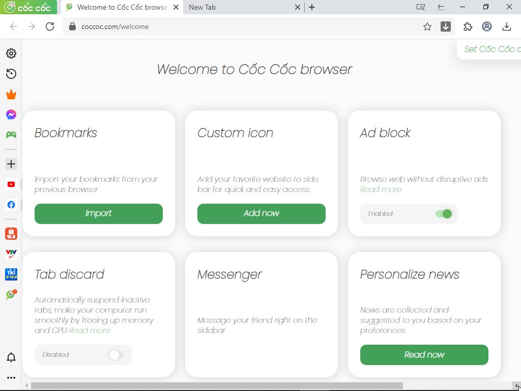The height and width of the screenshot is (391, 521).
Task: Open the user profile icon
Action: 487,26
